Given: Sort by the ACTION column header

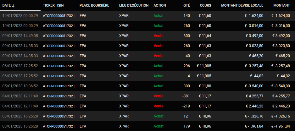Looking at the screenshot, I should (160, 5).
